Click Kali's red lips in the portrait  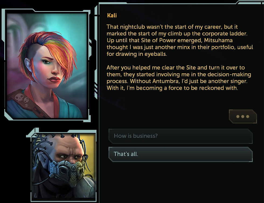click(54, 79)
